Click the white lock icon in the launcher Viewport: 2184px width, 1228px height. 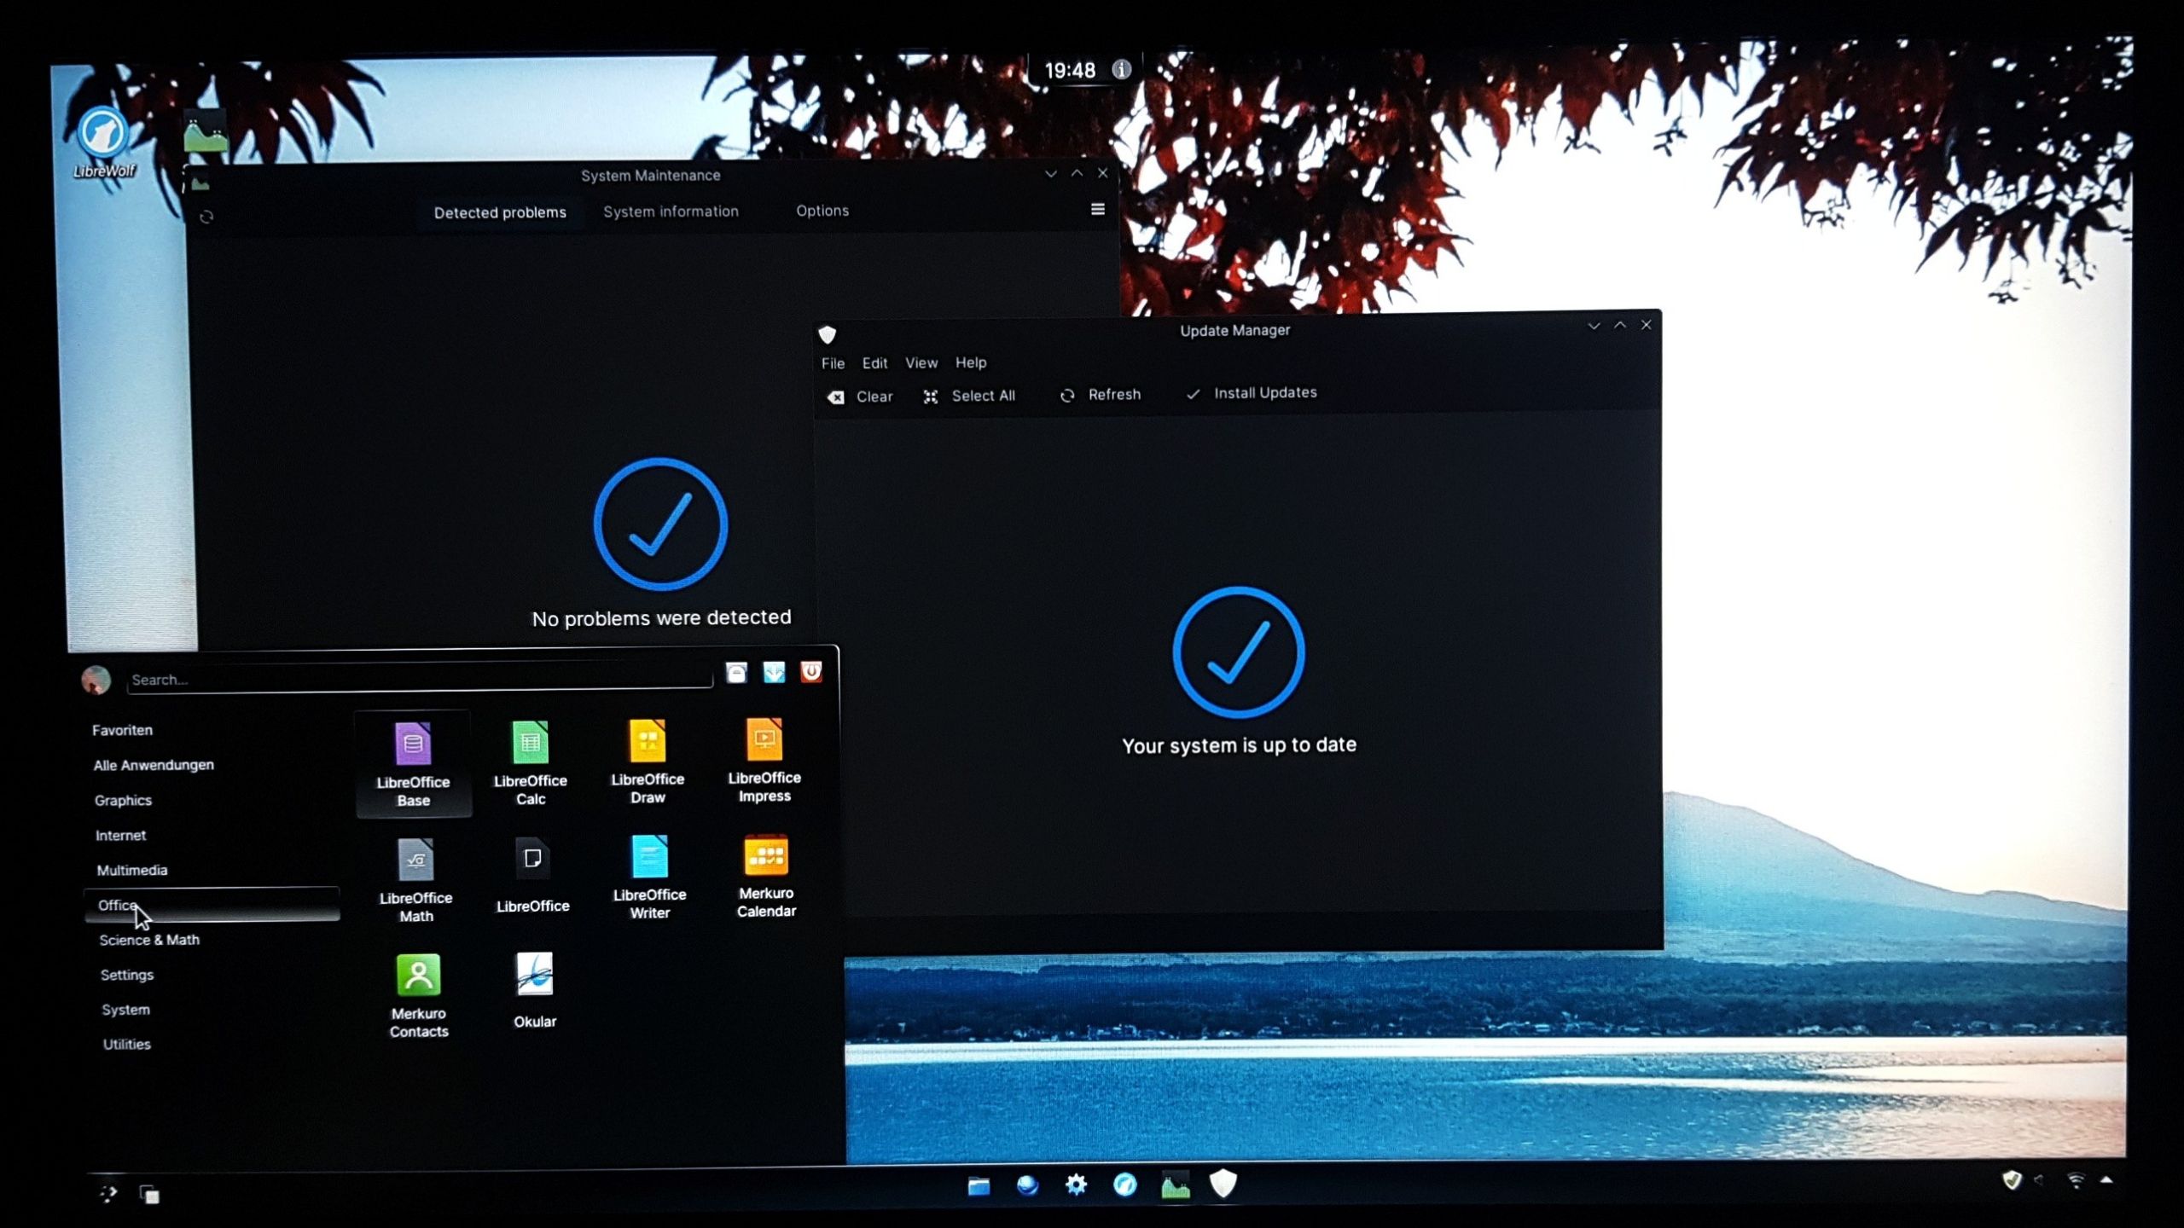pyautogui.click(x=736, y=673)
